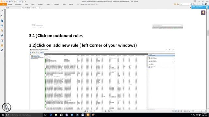Open the page number dropdown
209x117 pixels.
pyautogui.click(x=101, y=111)
